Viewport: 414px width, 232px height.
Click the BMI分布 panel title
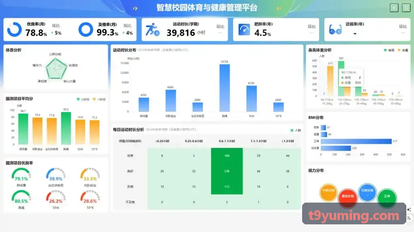click(316, 118)
